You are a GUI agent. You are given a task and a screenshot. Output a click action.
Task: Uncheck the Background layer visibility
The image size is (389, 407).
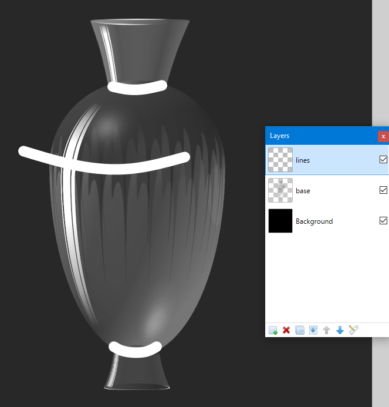click(x=383, y=221)
